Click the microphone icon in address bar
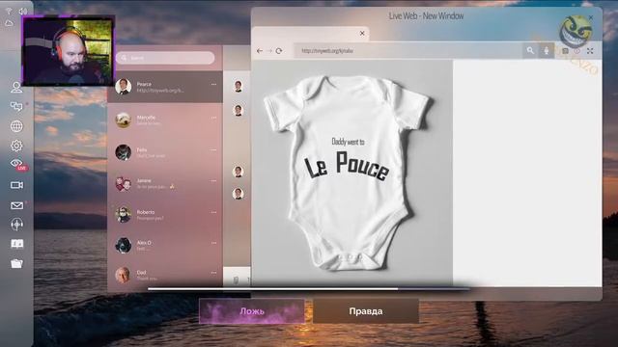This screenshot has width=618, height=347. click(x=547, y=50)
